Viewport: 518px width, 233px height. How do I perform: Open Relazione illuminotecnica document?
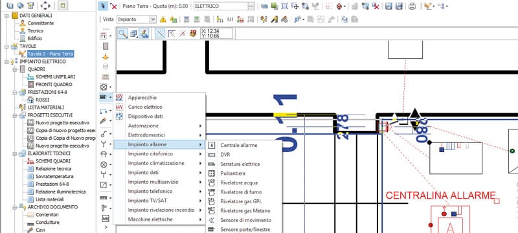tap(61, 192)
